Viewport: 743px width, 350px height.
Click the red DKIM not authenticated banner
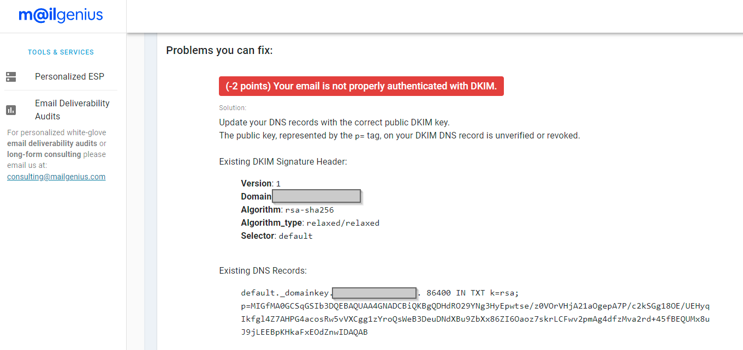tap(361, 86)
